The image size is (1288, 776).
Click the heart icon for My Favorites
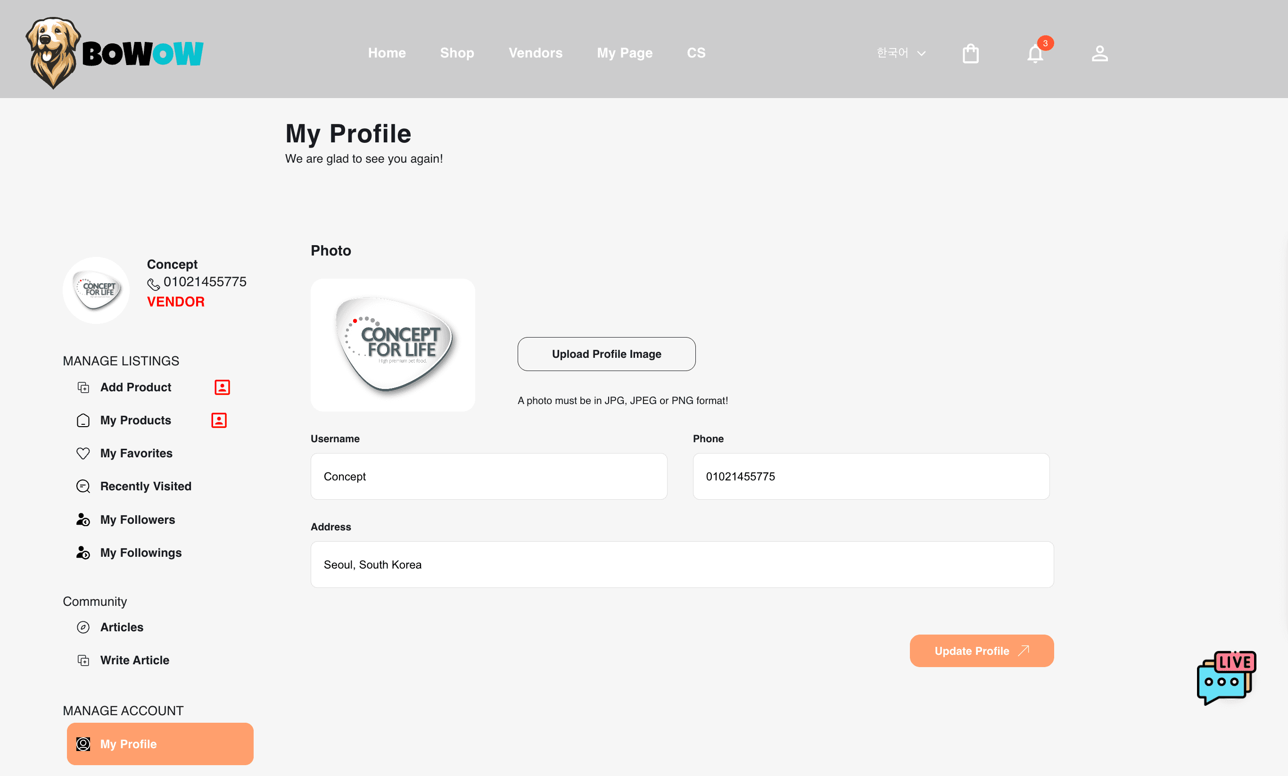pos(83,453)
